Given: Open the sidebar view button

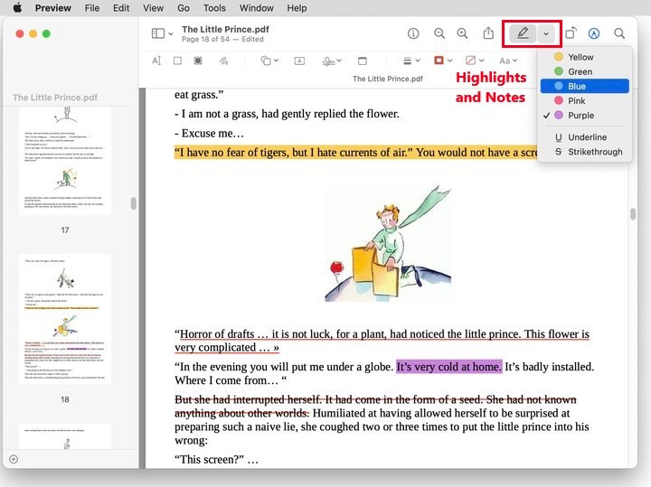Looking at the screenshot, I should [x=157, y=33].
